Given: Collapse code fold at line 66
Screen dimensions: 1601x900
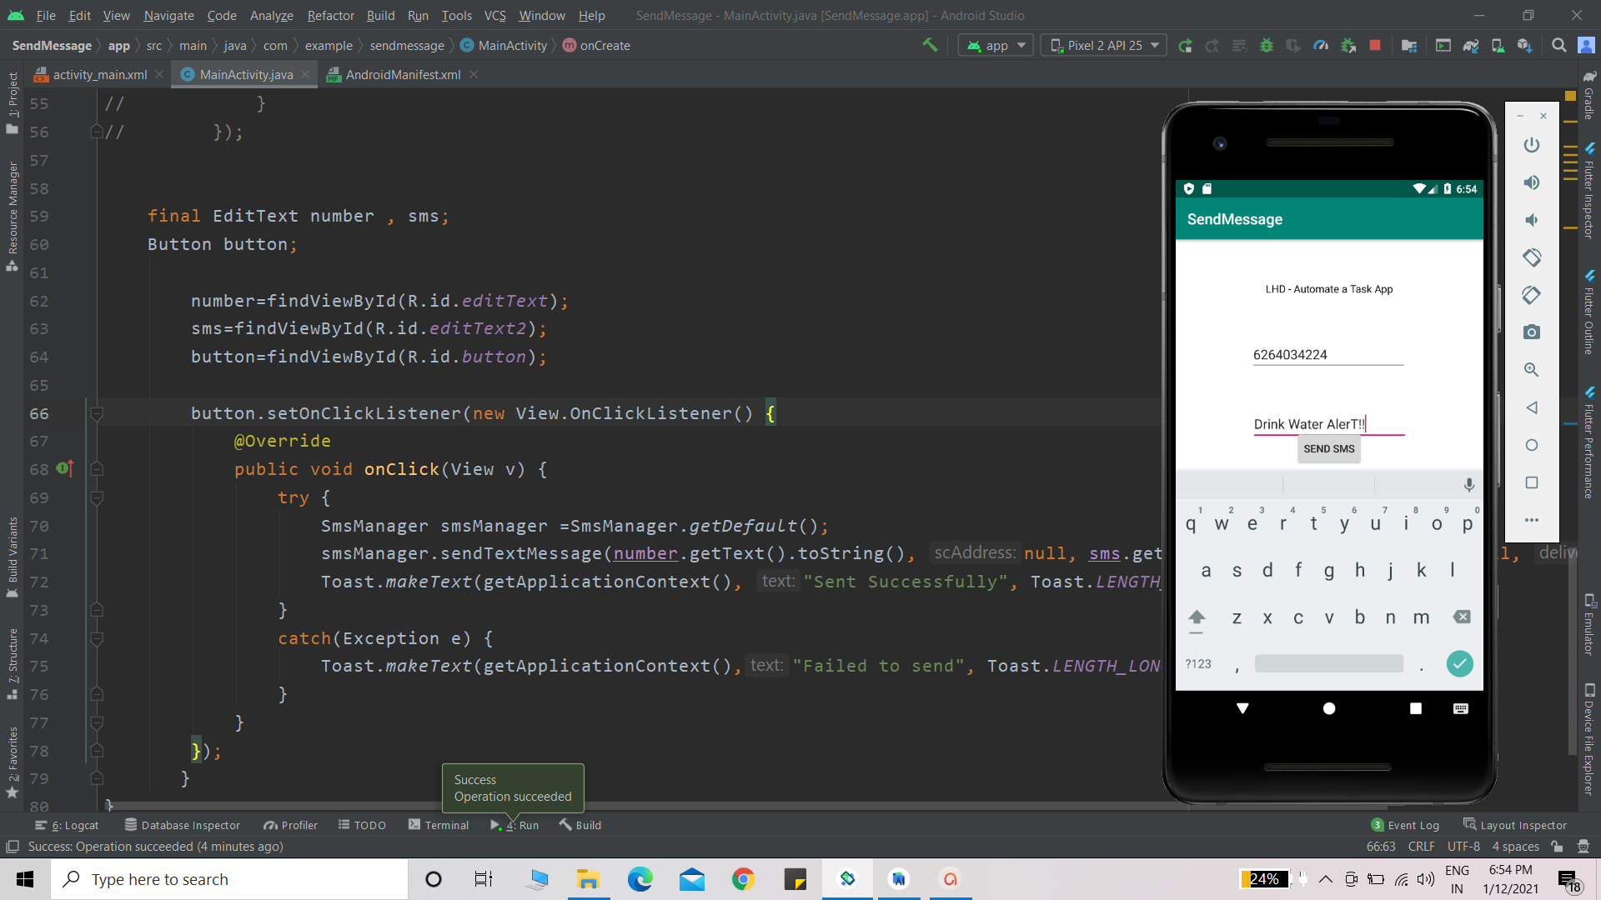Looking at the screenshot, I should click(97, 413).
